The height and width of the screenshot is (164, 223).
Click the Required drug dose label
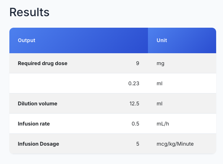coord(43,63)
